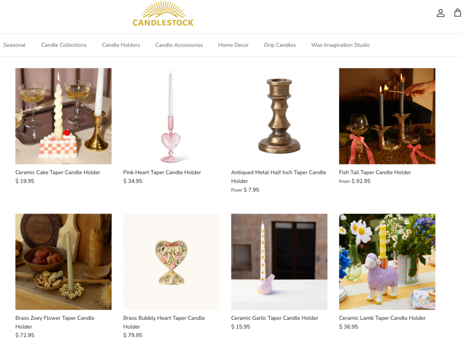This screenshot has width=462, height=339.
Task: Open Wax Imagination Studio
Action: tap(341, 45)
